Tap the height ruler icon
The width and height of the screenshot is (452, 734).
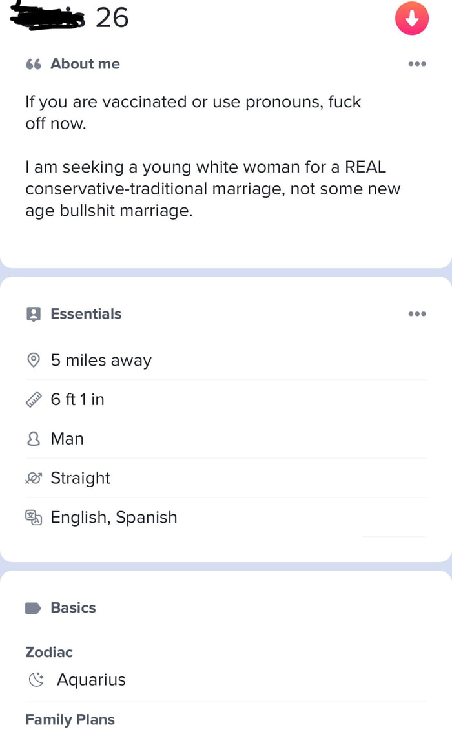[x=34, y=400]
